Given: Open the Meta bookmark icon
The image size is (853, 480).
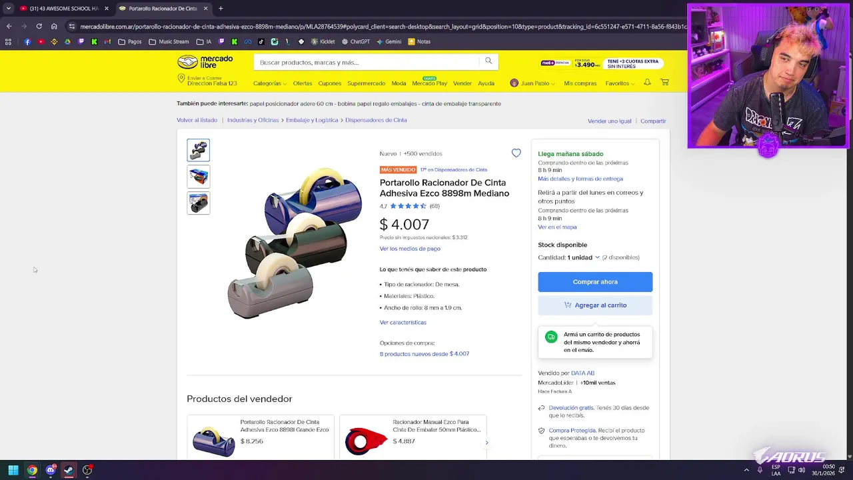Looking at the screenshot, I should 247,41.
